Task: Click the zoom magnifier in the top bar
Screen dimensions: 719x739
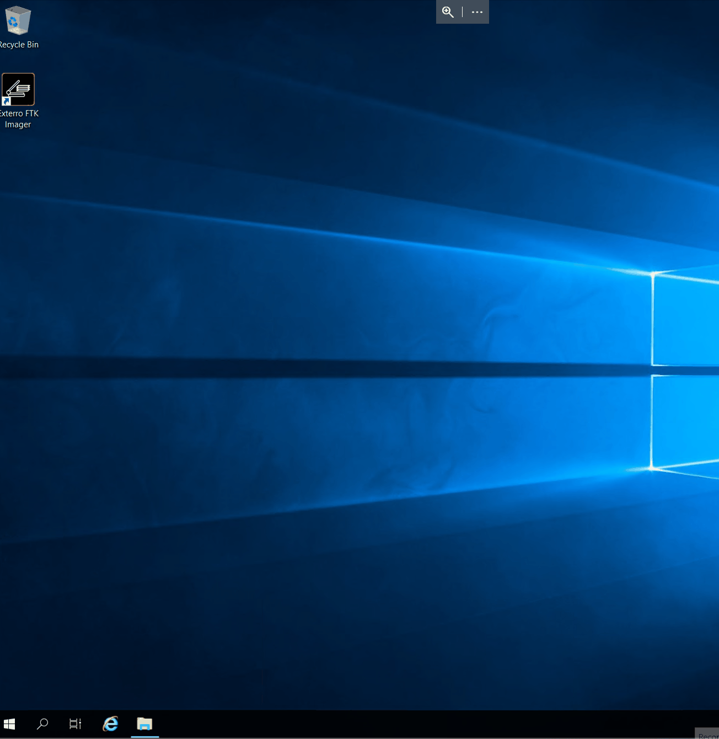Action: 448,12
